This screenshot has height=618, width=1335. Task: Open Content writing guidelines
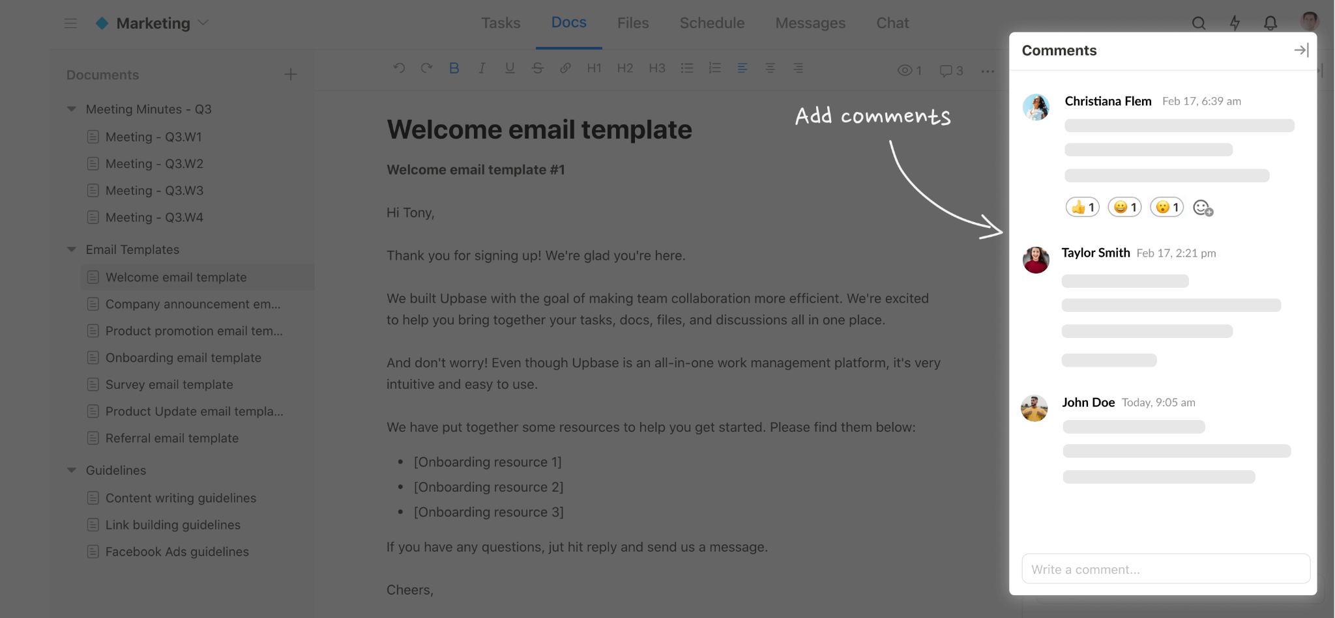point(181,498)
